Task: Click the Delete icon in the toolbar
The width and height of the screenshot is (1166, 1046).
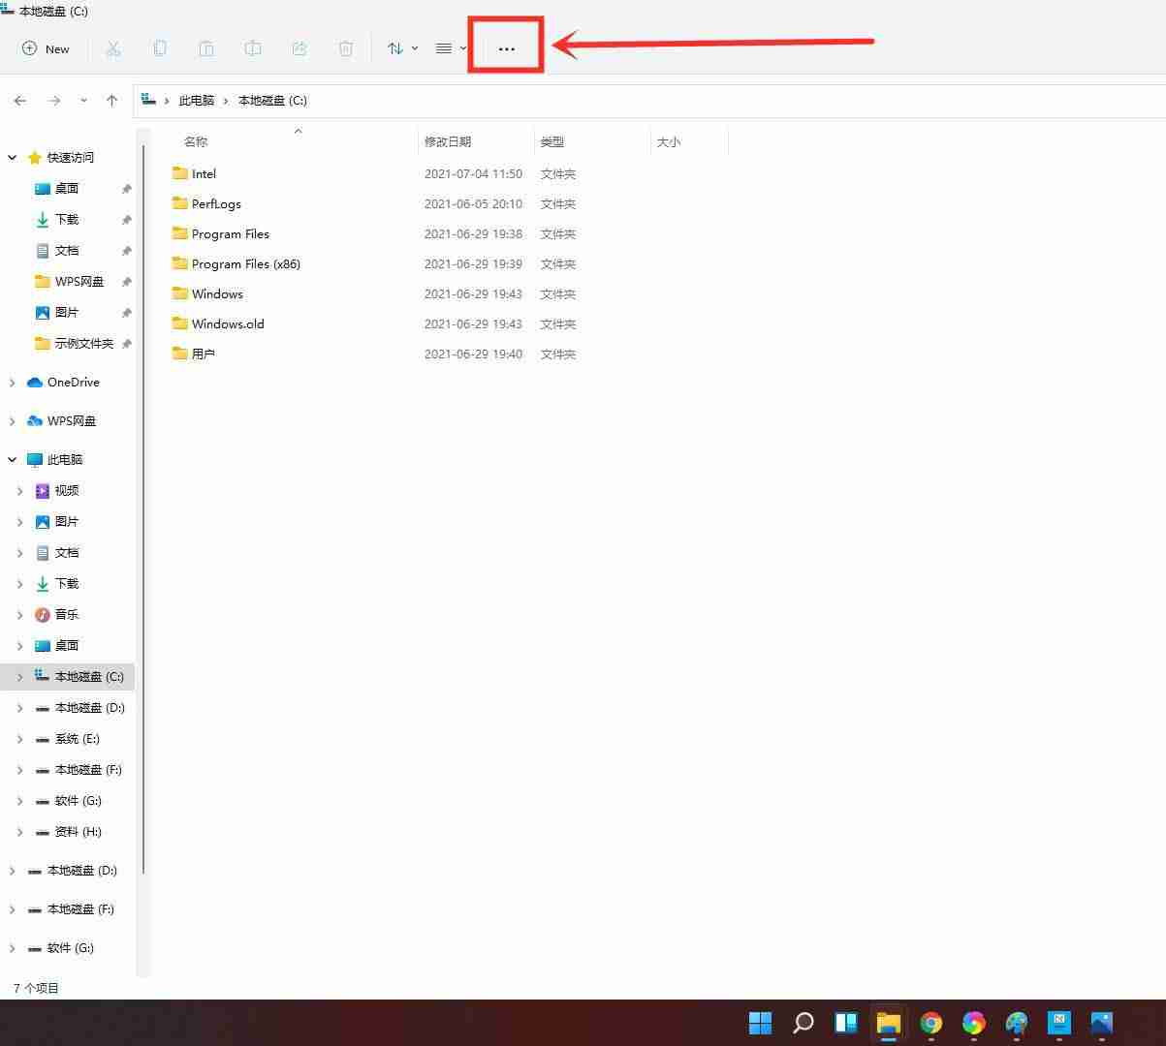Action: 346,48
